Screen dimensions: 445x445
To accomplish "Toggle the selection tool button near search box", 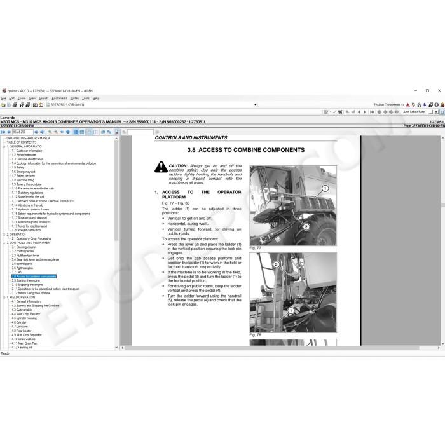I will (116, 132).
